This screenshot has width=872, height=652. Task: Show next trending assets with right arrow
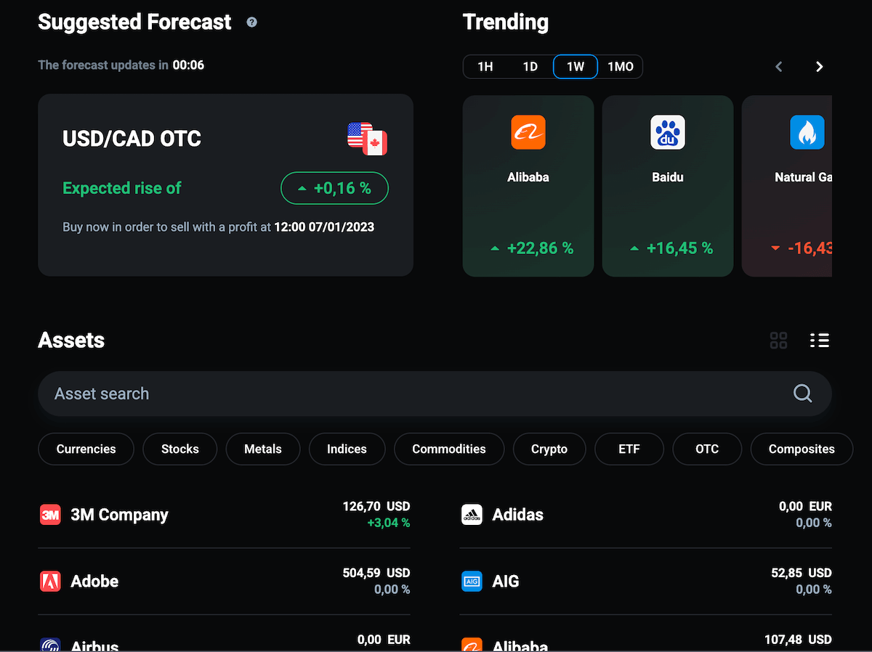[820, 67]
